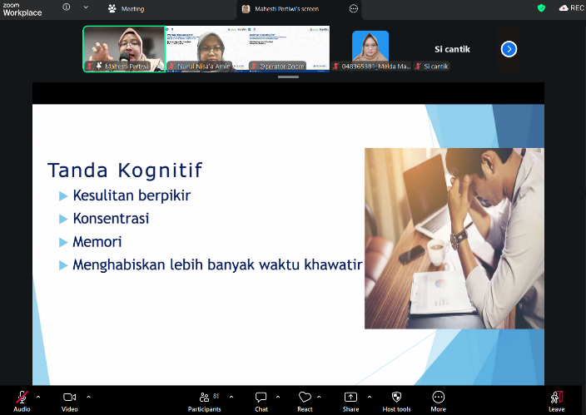Start screen Share
The image size is (586, 415).
tap(350, 402)
